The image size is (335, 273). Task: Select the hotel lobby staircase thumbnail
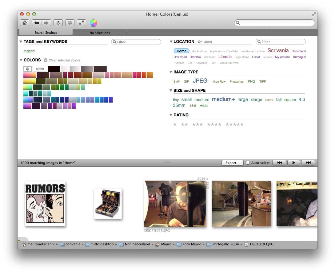[x=241, y=204]
